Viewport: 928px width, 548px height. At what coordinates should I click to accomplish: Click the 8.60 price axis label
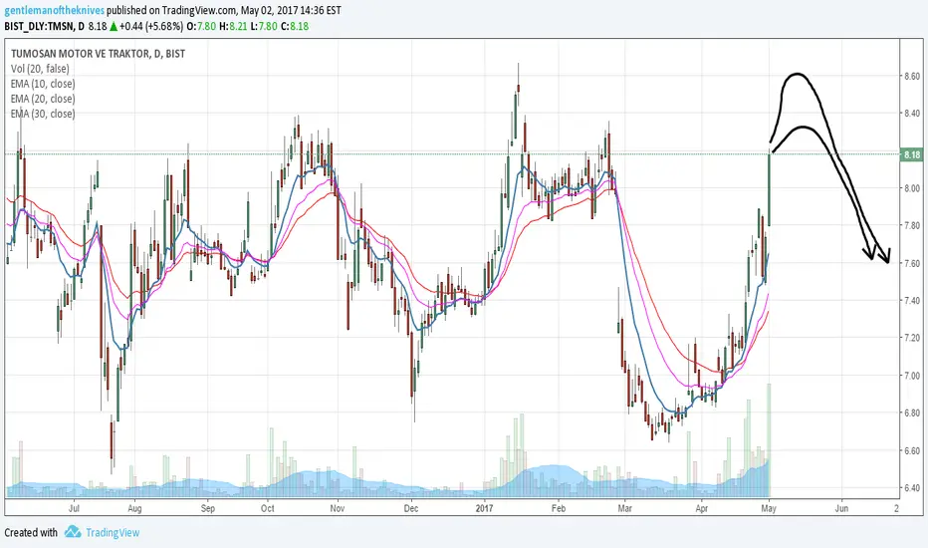click(911, 76)
